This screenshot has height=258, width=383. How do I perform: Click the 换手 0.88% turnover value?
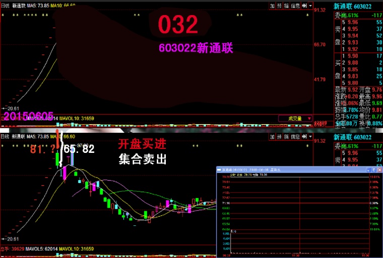[x=376, y=123]
